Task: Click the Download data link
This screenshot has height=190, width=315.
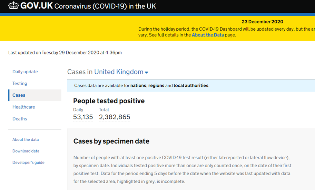Action: pos(26,151)
